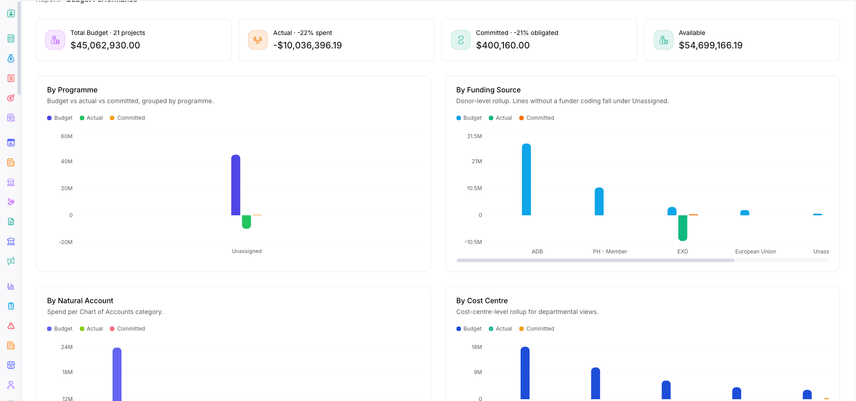The image size is (856, 401).
Task: Open the blue clipboard checklist sidebar icon
Action: [11, 306]
